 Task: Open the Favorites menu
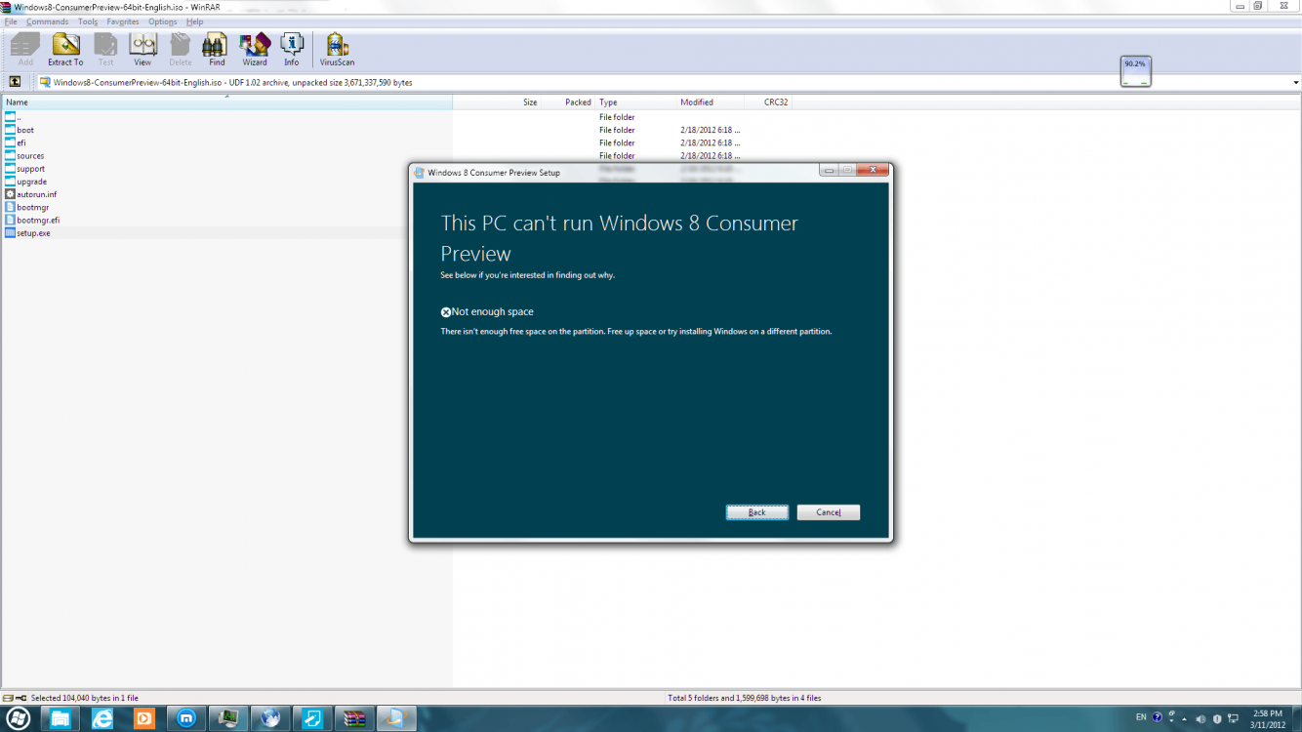123,21
